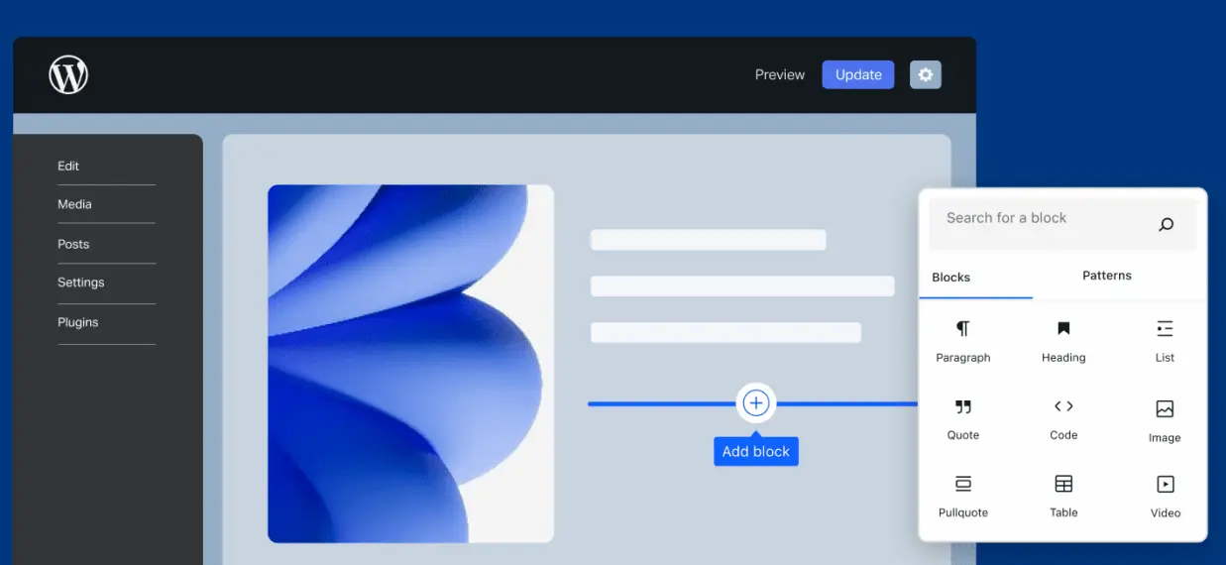Open settings via the gear icon

tap(926, 74)
